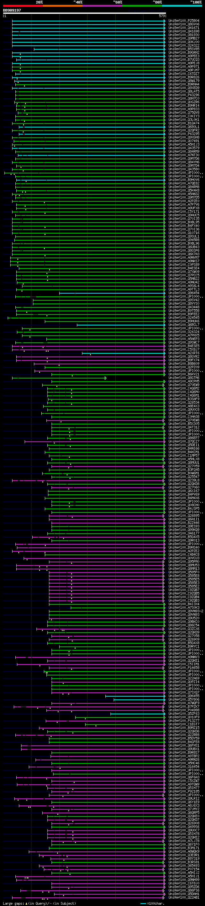Select hit UniRef100_A9P971
Image resolution: width=205 pixels, height=906 pixels.
point(184,67)
